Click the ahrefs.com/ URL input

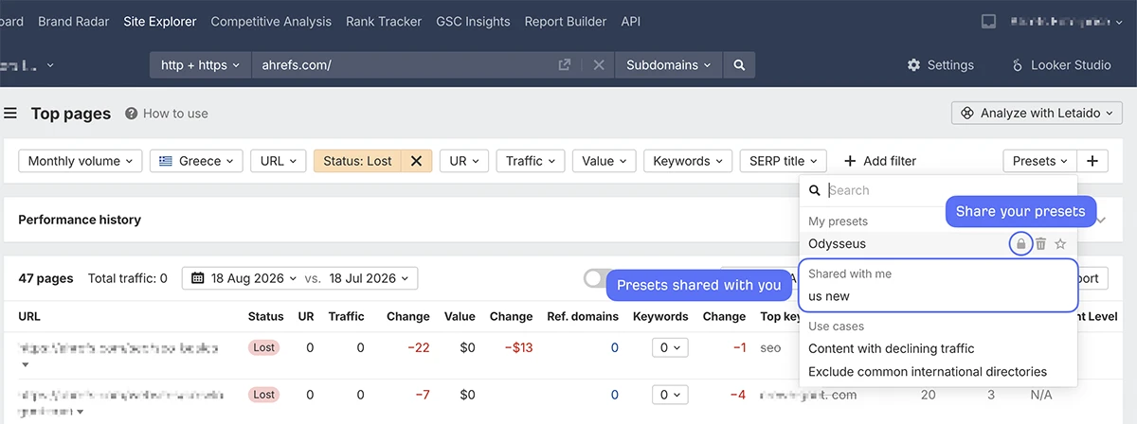(x=403, y=65)
